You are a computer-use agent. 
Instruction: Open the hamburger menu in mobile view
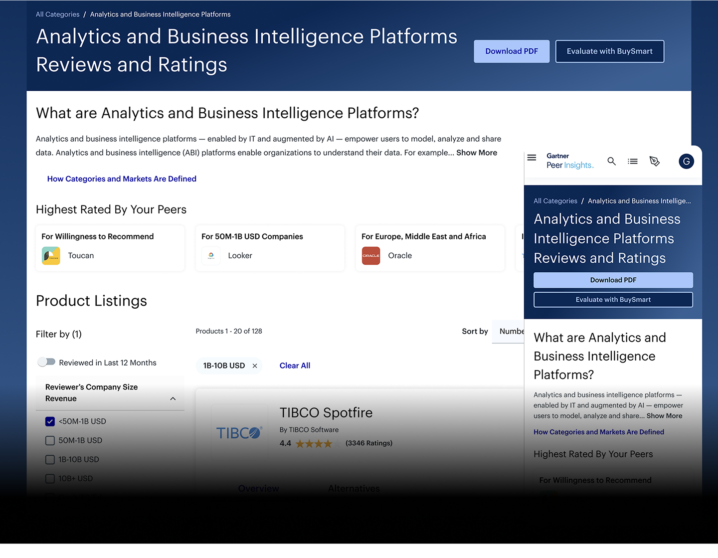click(532, 158)
